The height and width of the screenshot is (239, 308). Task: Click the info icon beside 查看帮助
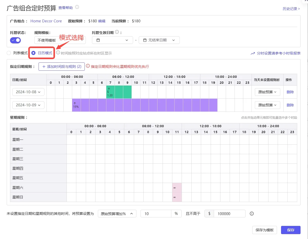pyautogui.click(x=77, y=7)
